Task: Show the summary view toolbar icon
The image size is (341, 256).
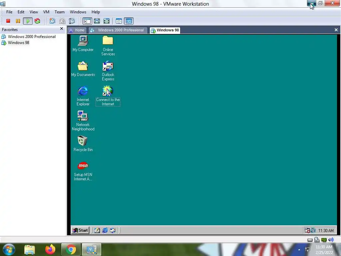Action: coord(119,21)
